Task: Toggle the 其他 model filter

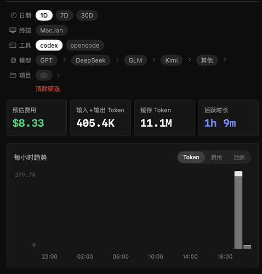Action: (207, 60)
